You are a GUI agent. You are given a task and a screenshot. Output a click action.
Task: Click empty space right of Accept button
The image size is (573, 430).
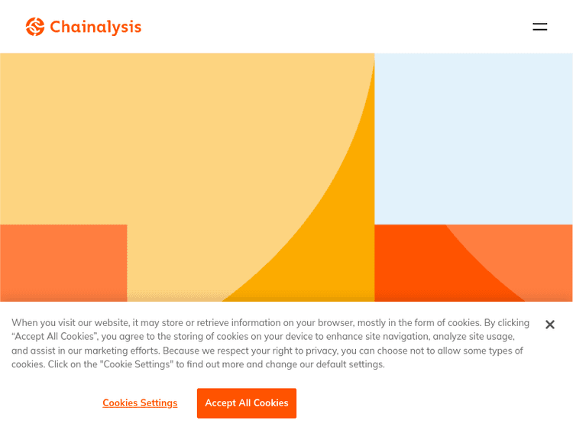tap(428, 403)
